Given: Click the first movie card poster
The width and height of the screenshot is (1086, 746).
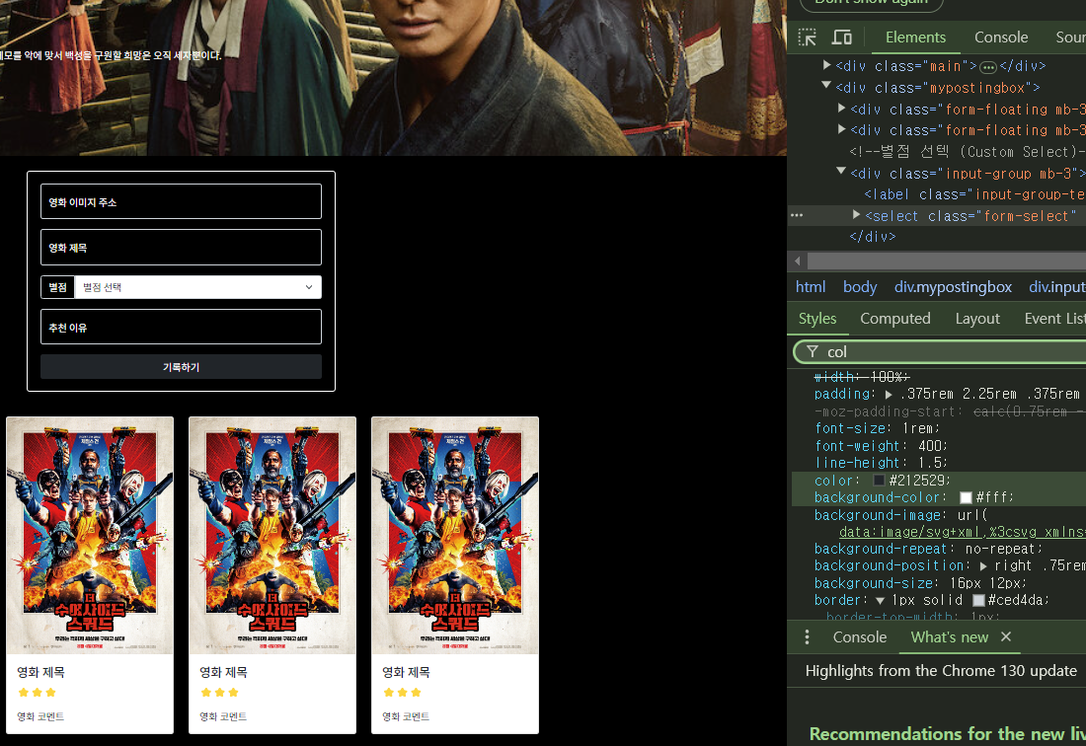Looking at the screenshot, I should [x=90, y=536].
